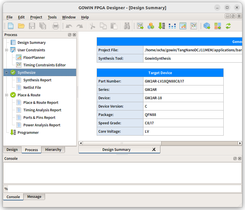Close the Design Summary tab
The height and width of the screenshot is (210, 245).
(x=154, y=149)
